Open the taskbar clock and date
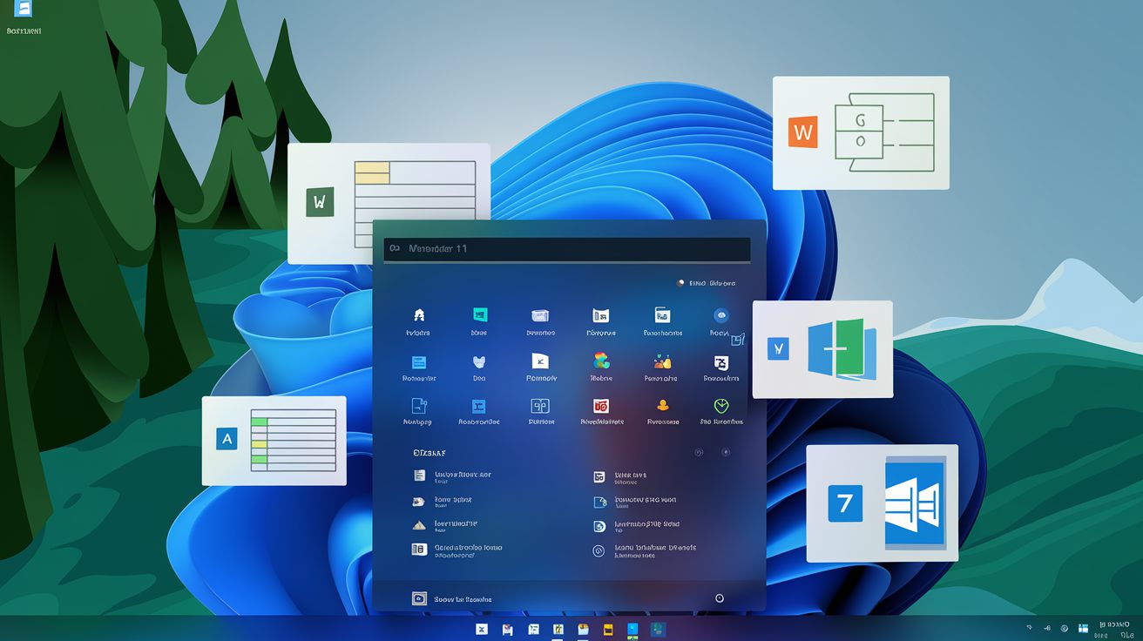This screenshot has height=641, width=1143. point(1113,628)
